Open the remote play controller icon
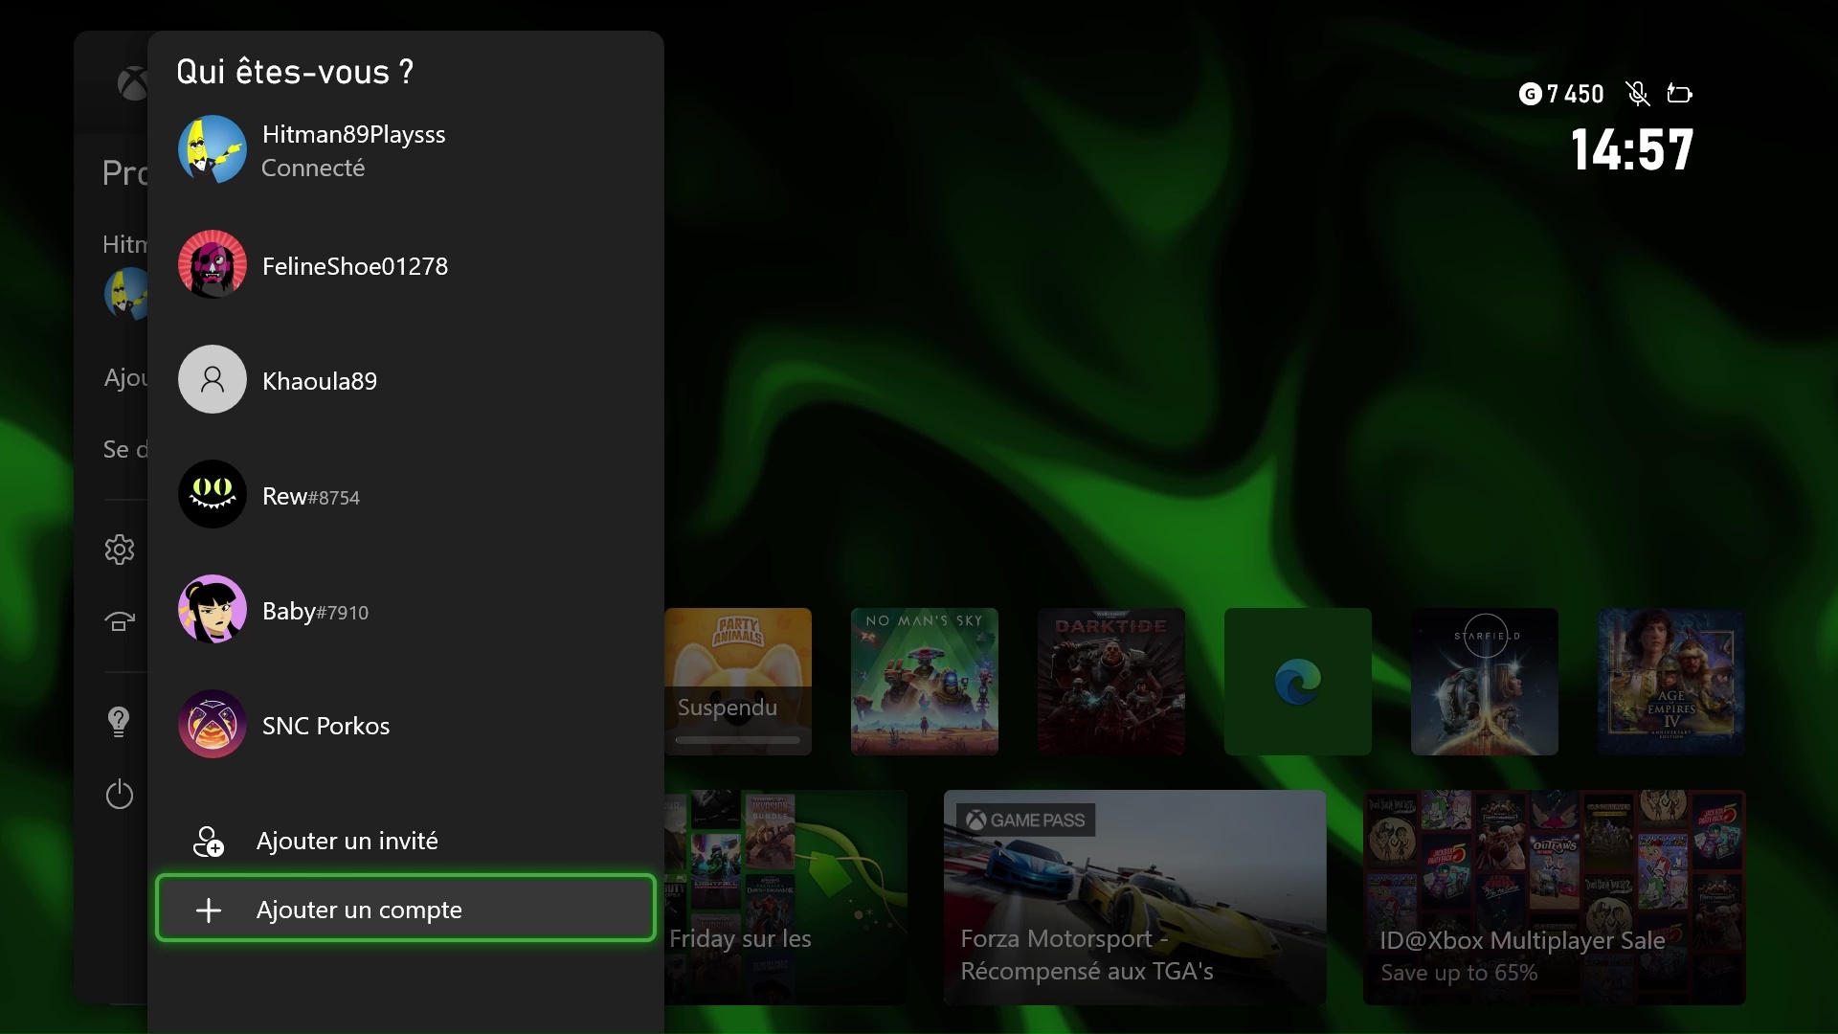This screenshot has height=1034, width=1838. point(120,622)
